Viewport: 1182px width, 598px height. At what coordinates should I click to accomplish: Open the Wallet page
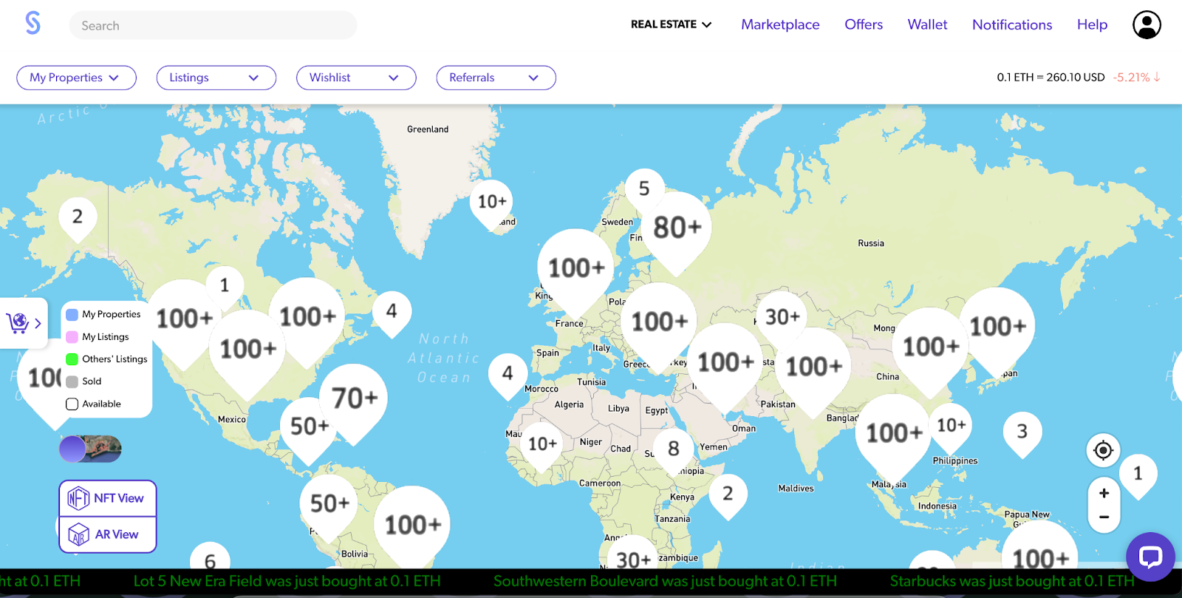click(x=927, y=24)
